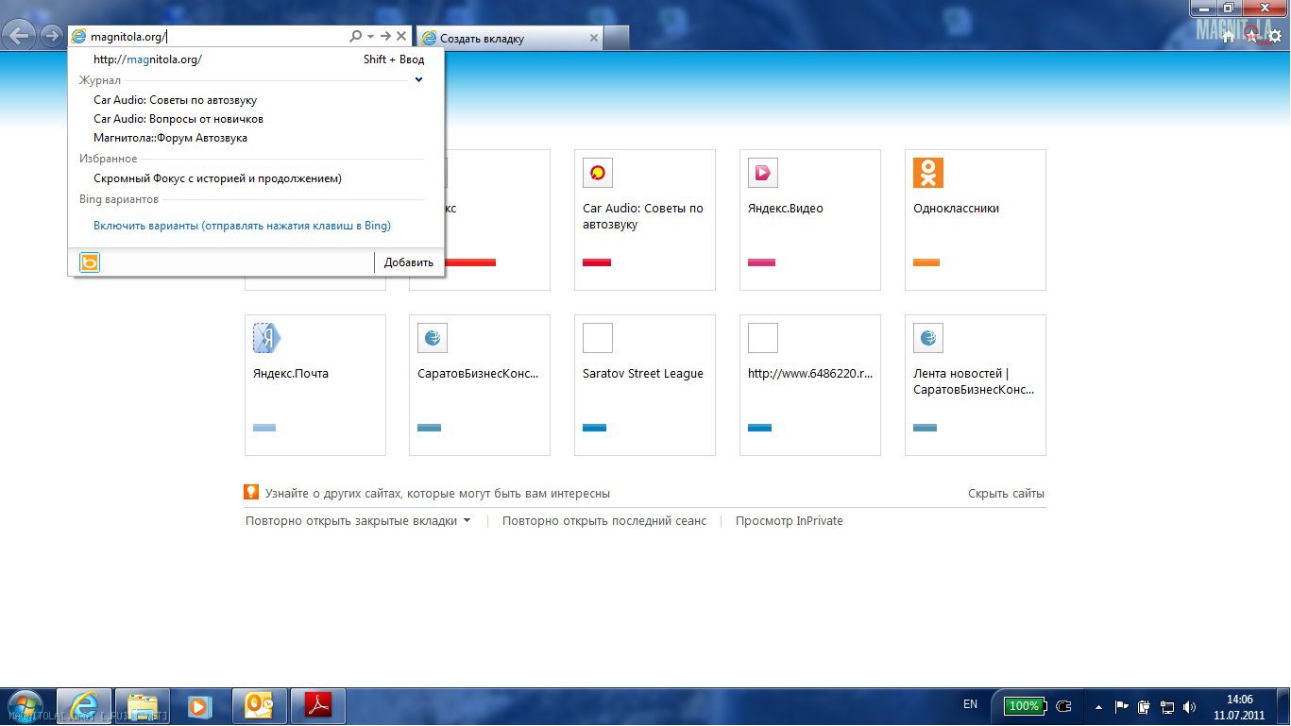Select history entry Car Audio: Вопросы от новичков

pos(178,119)
